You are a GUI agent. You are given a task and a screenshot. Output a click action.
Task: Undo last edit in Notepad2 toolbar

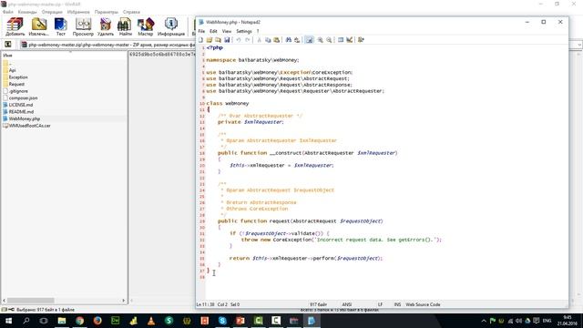point(239,40)
